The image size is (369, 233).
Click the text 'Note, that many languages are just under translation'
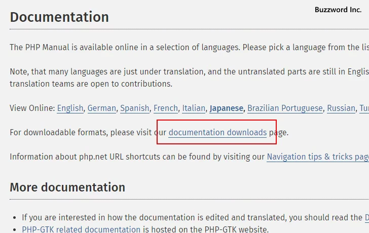(x=107, y=72)
